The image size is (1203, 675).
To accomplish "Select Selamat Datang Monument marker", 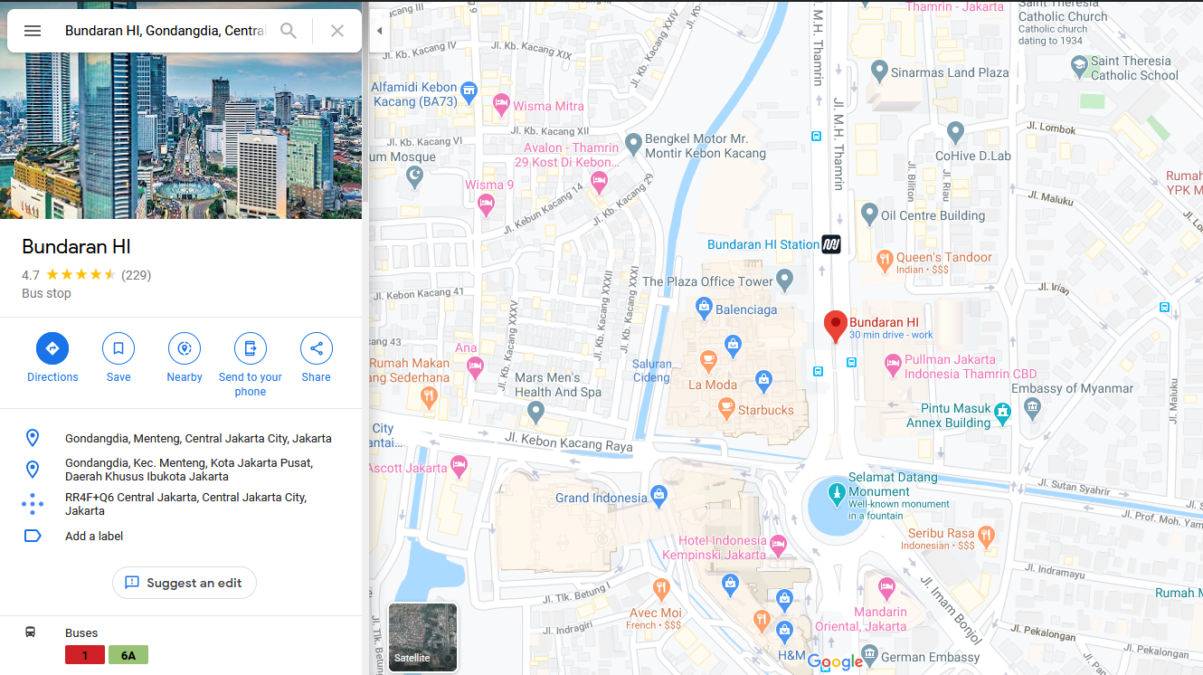I will [x=837, y=493].
